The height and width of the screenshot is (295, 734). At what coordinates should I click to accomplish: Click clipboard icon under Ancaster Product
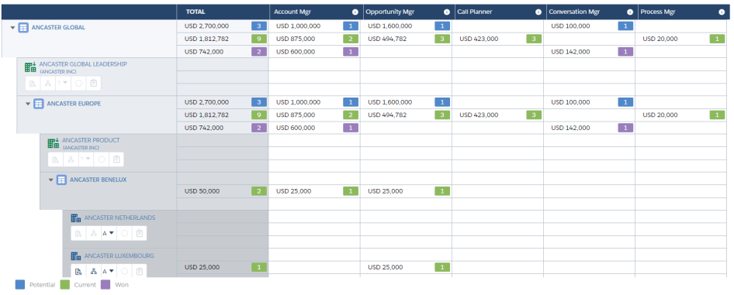[x=116, y=160]
